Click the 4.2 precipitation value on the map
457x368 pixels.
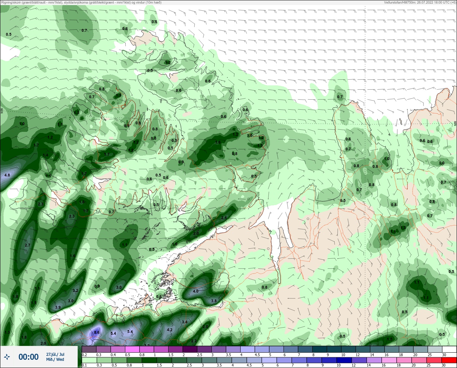coord(170,330)
